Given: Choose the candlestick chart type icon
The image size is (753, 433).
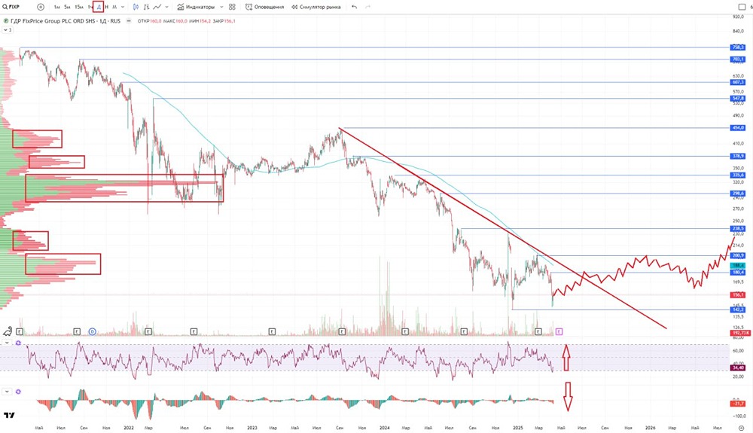Looking at the screenshot, I should pos(136,8).
